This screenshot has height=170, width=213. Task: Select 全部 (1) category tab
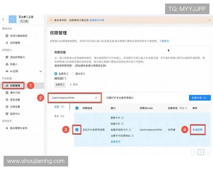[59, 107]
